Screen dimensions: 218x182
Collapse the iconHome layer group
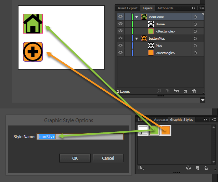tap(137, 17)
